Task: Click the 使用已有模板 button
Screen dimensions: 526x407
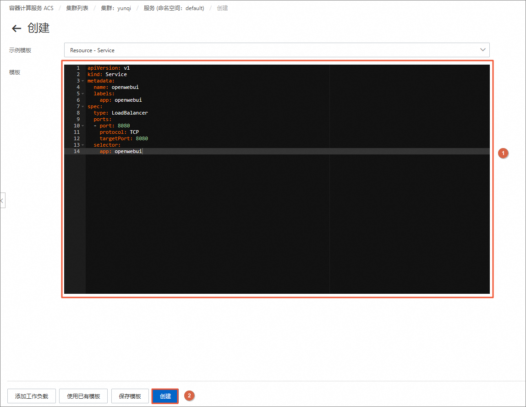Action: coord(83,396)
